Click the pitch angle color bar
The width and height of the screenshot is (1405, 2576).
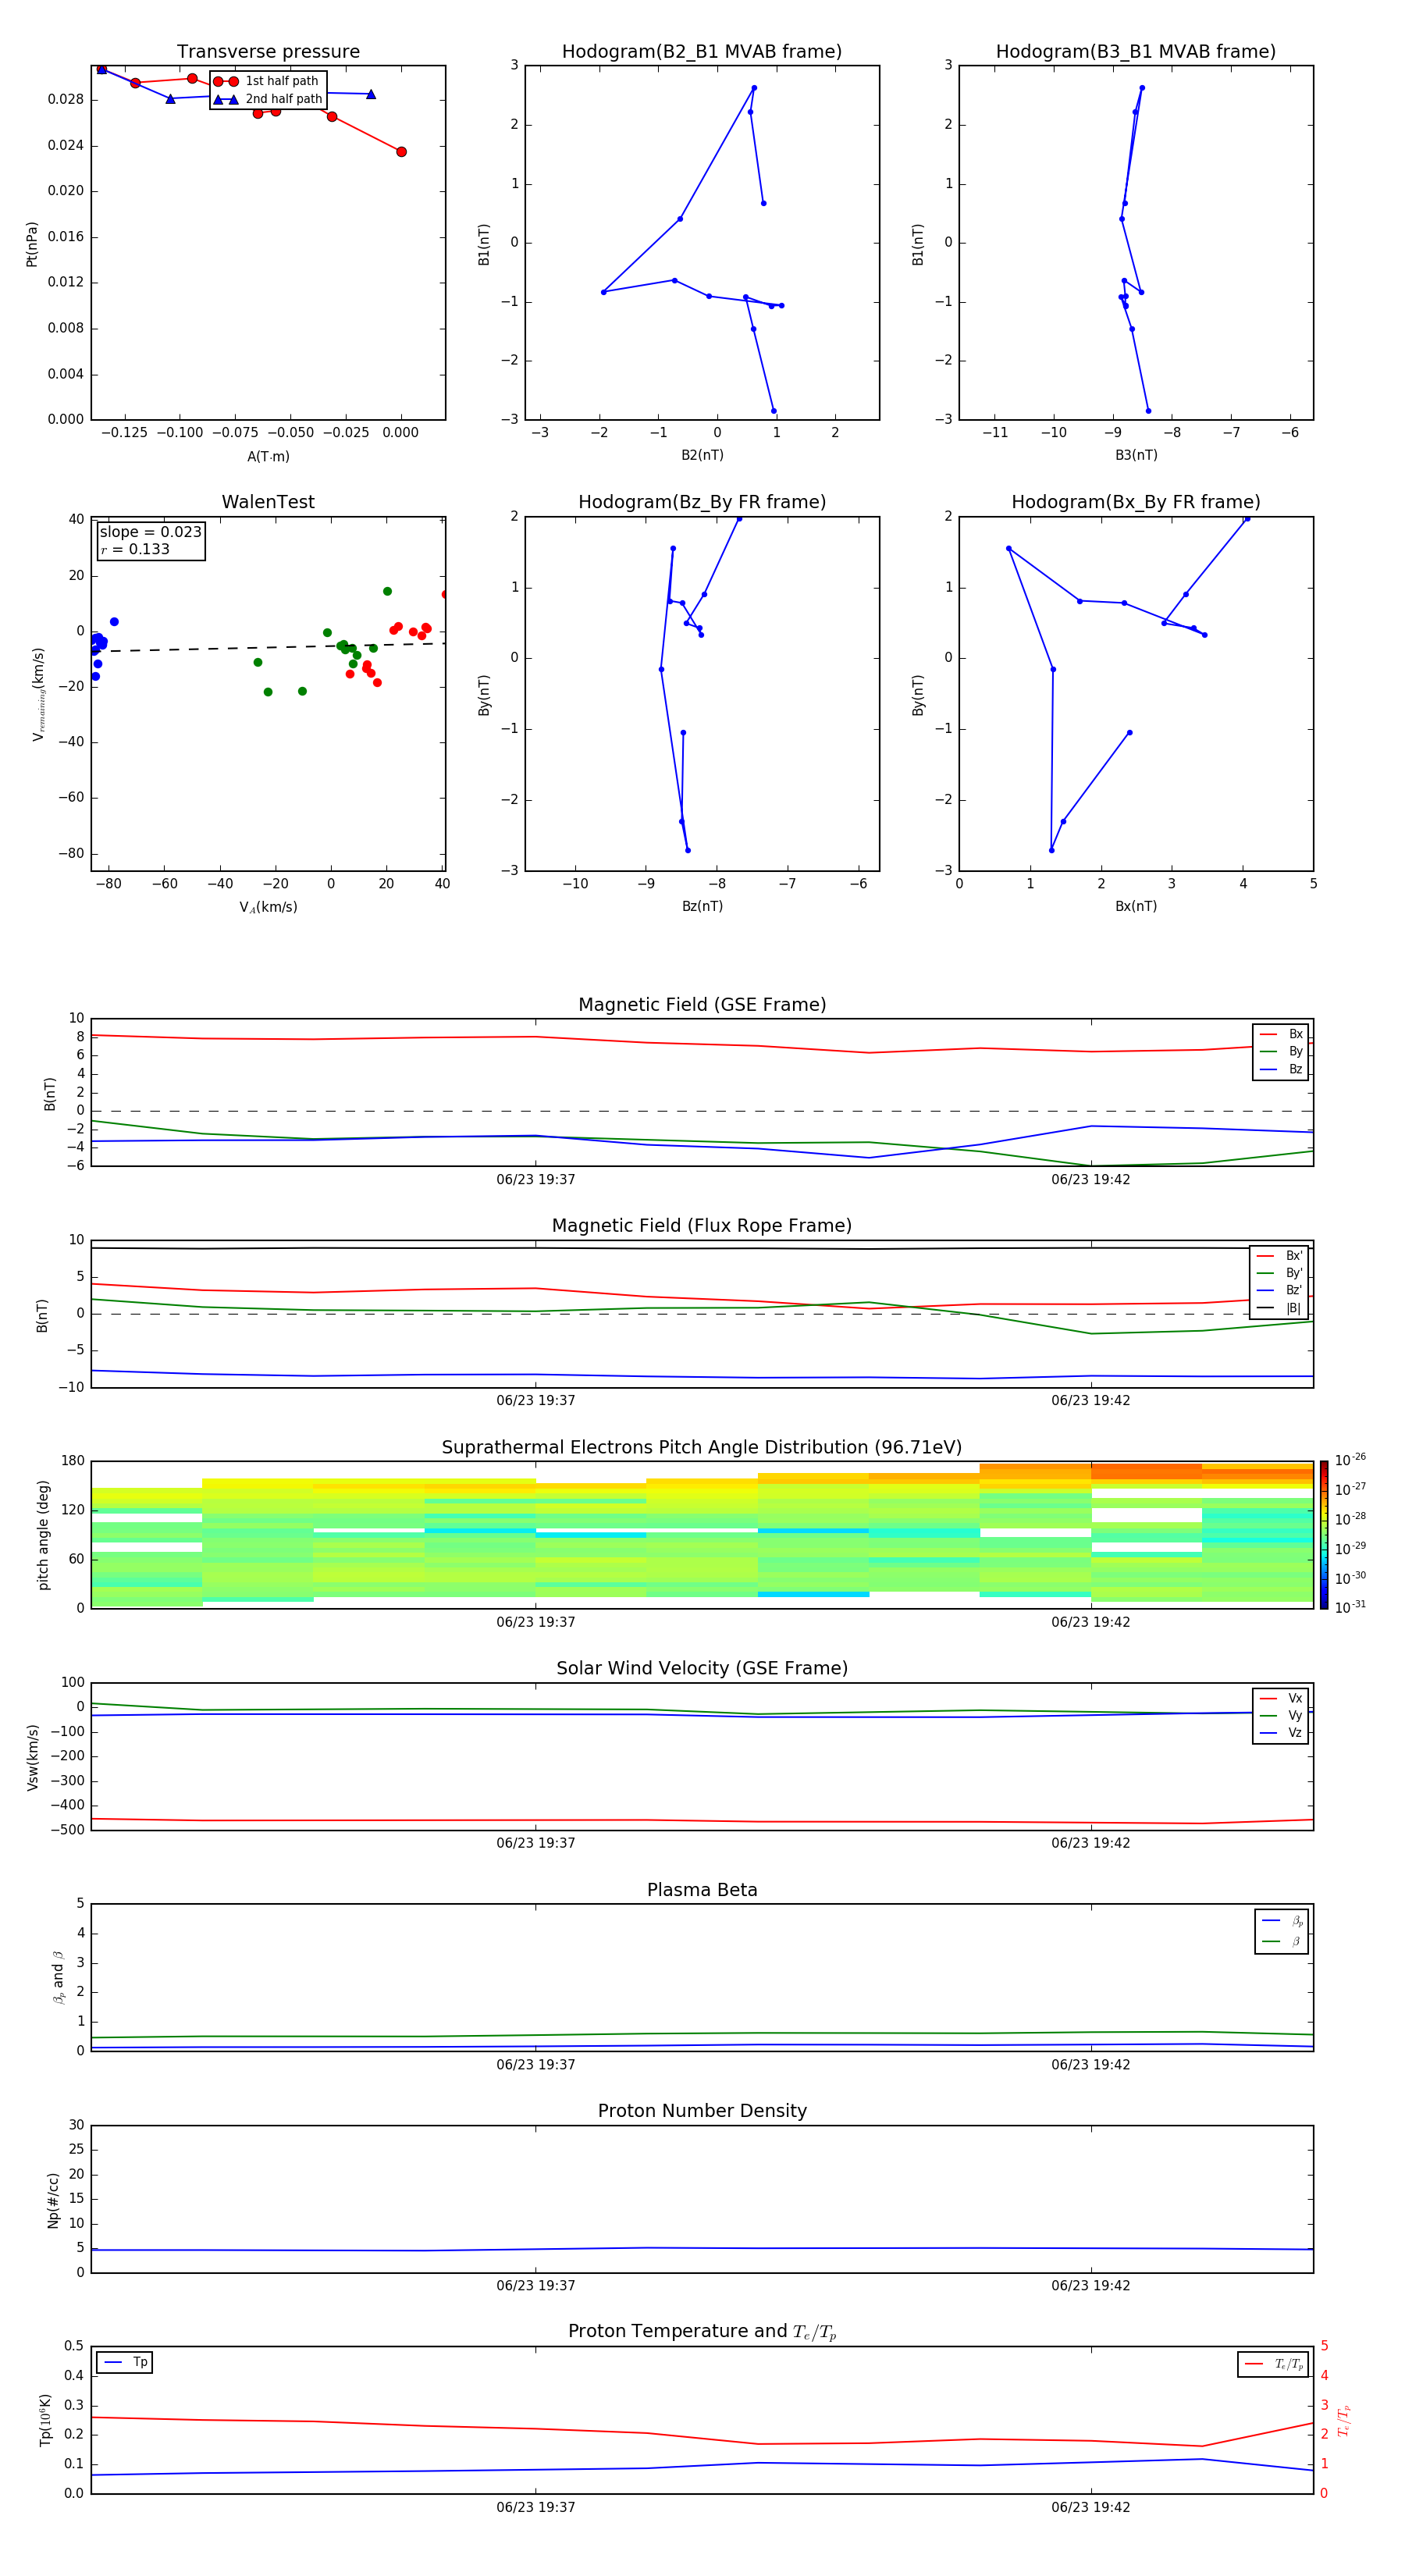(x=1324, y=1535)
